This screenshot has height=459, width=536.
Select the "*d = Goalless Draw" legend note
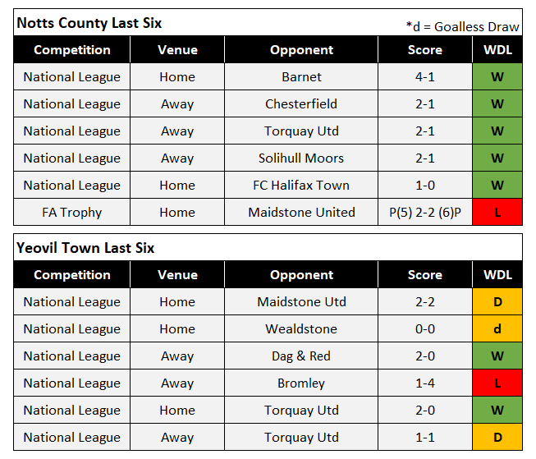(462, 26)
